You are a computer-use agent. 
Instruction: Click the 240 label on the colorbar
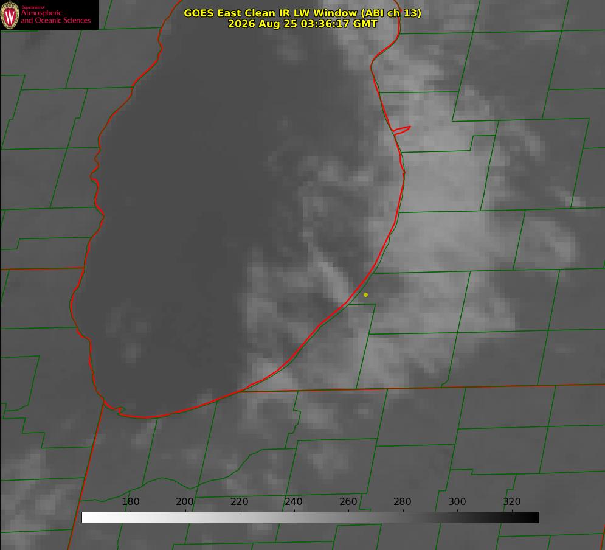(294, 501)
